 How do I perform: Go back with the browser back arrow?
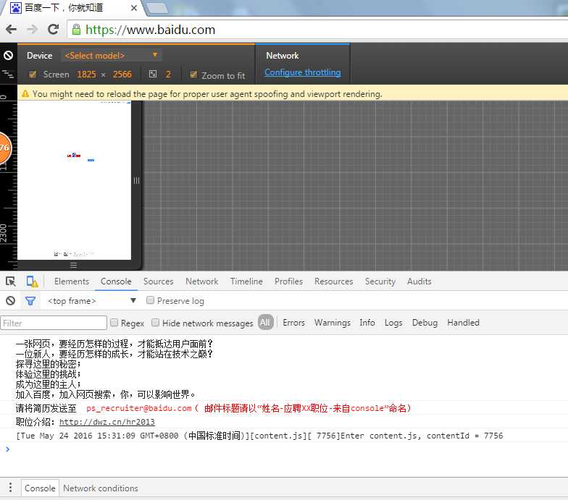click(12, 29)
